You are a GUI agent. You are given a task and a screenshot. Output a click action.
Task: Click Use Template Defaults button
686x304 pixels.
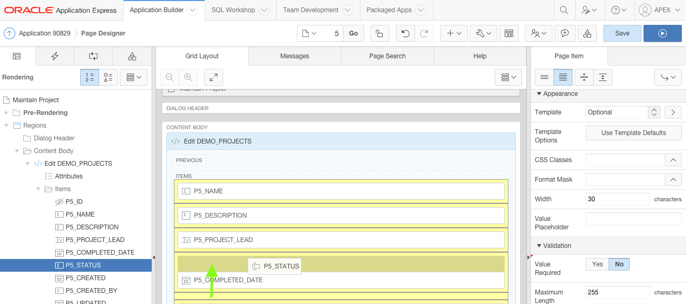click(634, 133)
